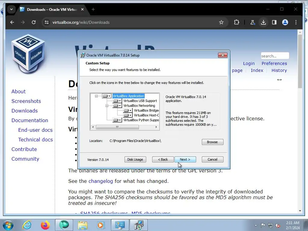
Task: Show Chrome downloads tray icon
Action: coord(263,22)
